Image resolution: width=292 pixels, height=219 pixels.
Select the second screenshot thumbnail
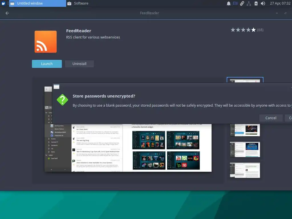(245, 130)
